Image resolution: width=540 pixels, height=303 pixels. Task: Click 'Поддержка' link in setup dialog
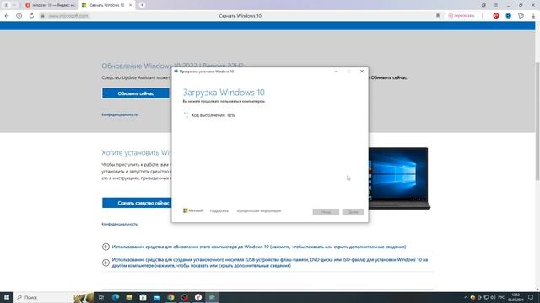[x=219, y=211]
